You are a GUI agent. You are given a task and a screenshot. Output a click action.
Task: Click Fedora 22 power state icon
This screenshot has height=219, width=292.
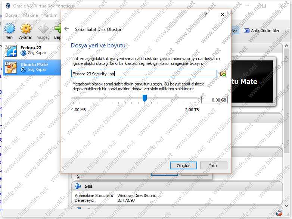23,53
